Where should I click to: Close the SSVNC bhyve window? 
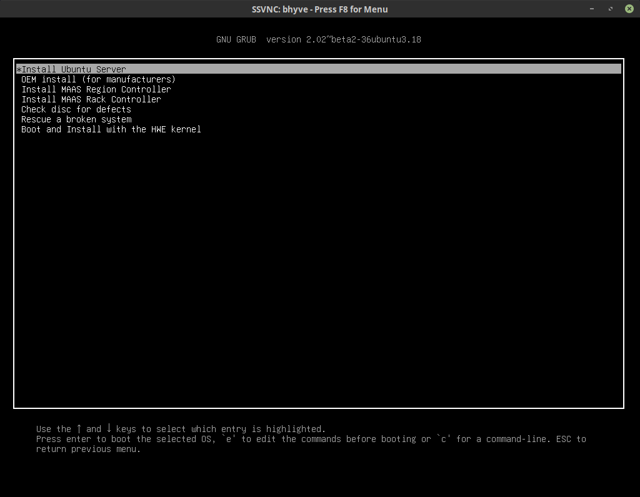pos(629,9)
